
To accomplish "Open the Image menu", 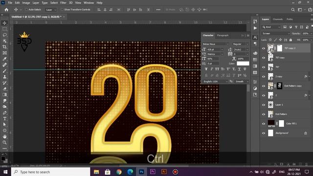I will pos(26,3).
